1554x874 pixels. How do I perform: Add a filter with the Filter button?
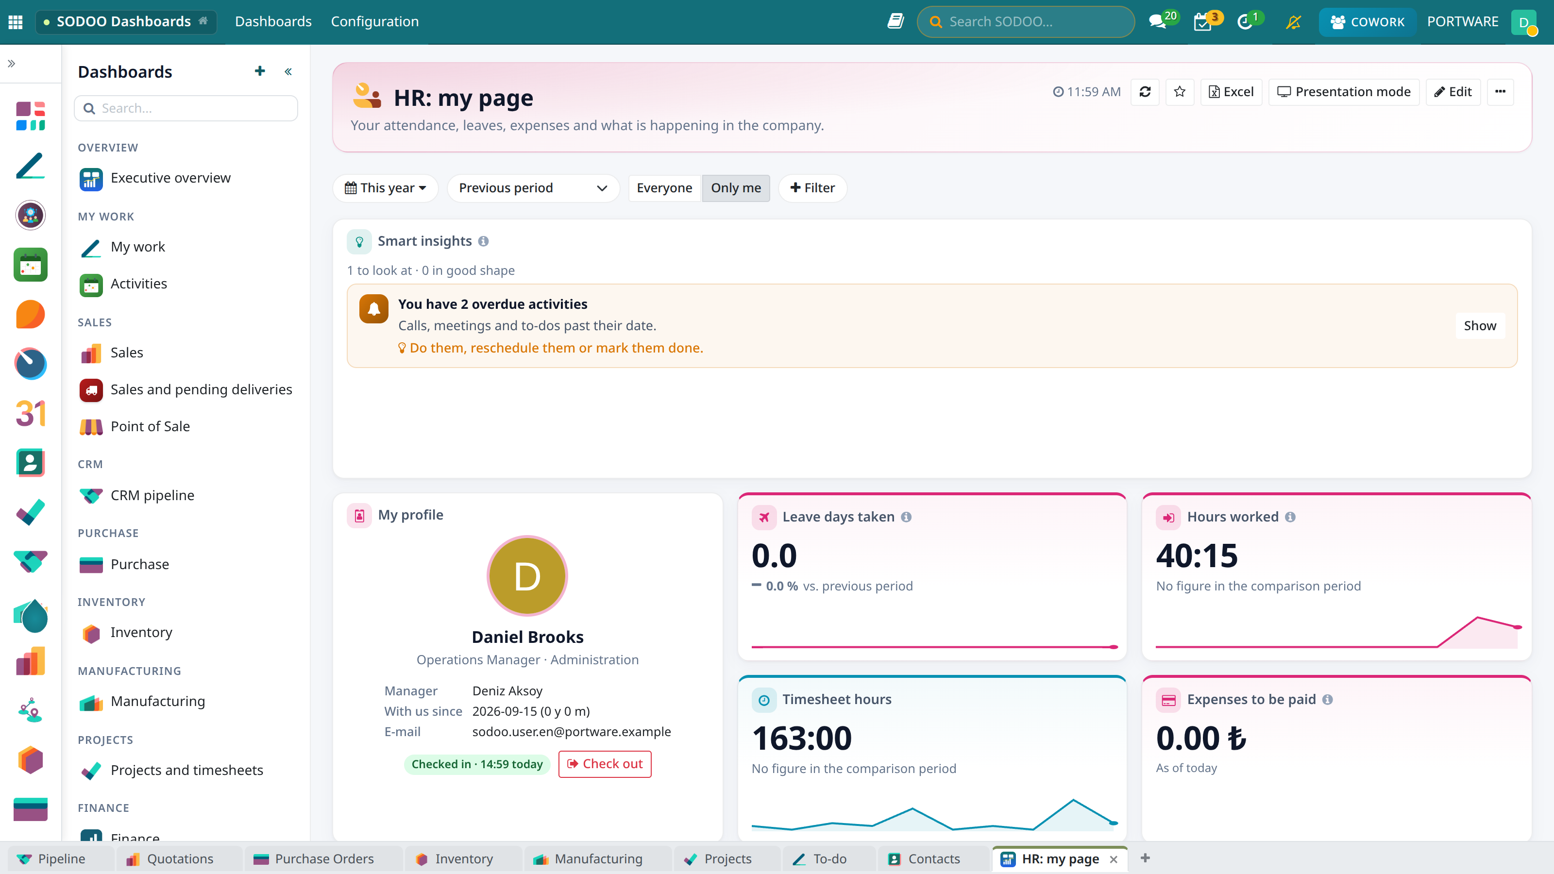pyautogui.click(x=812, y=187)
